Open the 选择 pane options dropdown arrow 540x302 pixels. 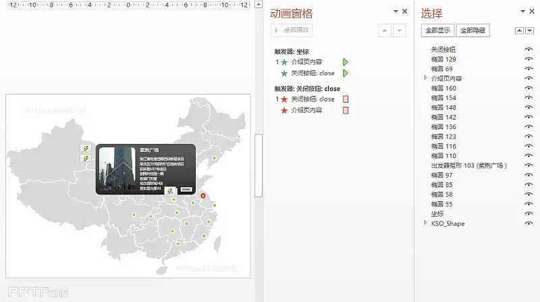point(523,12)
